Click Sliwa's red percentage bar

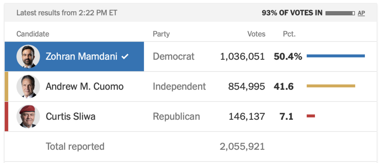[x=311, y=116]
